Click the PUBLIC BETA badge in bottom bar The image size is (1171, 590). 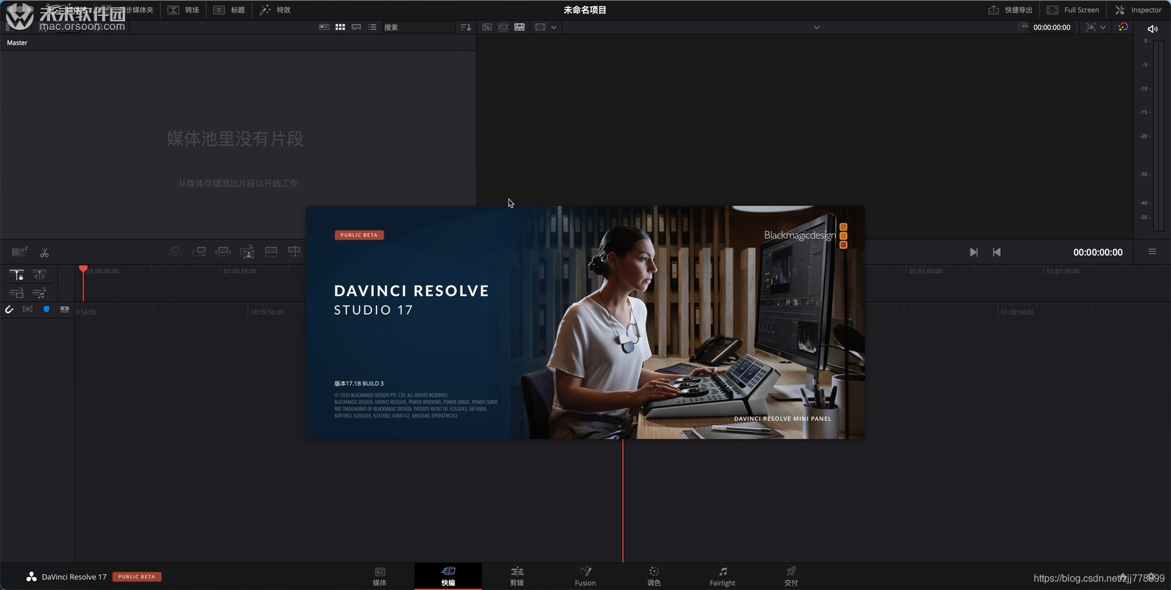[x=137, y=577]
